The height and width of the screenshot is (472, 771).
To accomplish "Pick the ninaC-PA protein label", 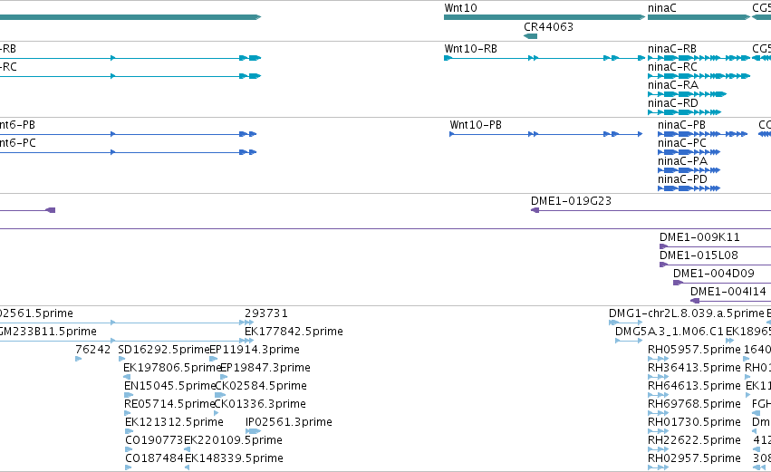I will tap(682, 161).
